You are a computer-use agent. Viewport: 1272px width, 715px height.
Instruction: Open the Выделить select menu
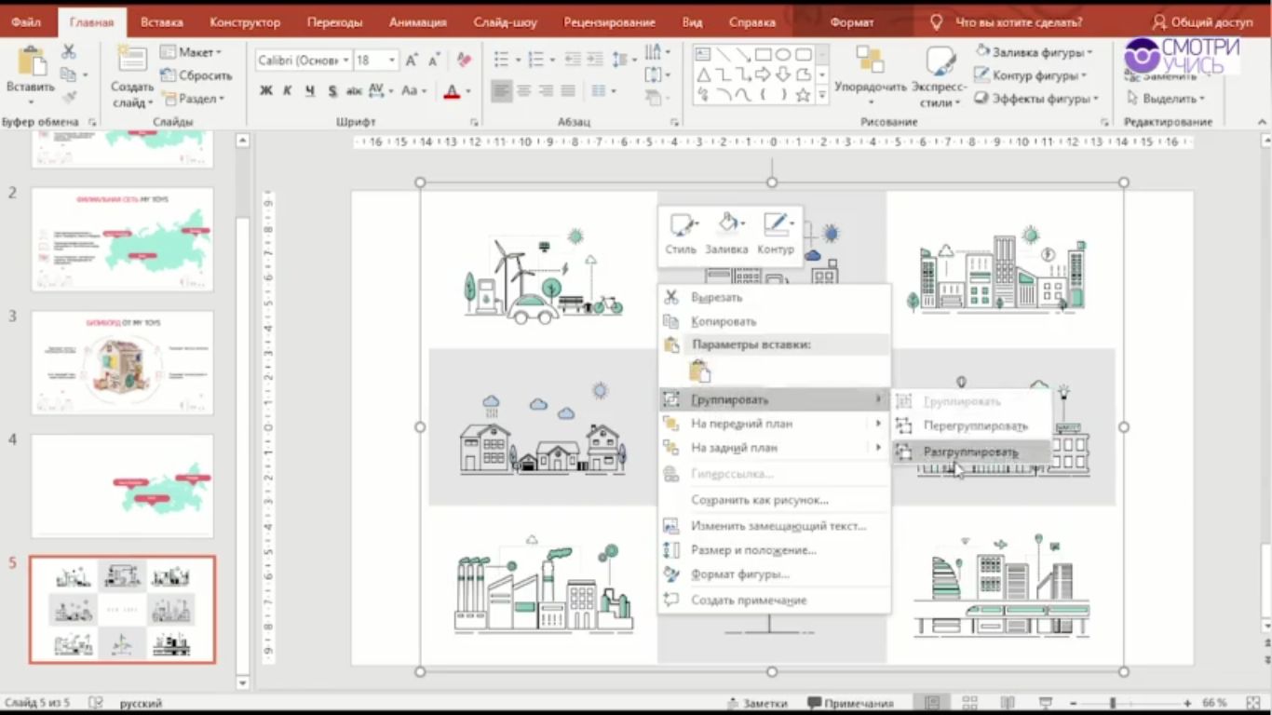point(1165,99)
